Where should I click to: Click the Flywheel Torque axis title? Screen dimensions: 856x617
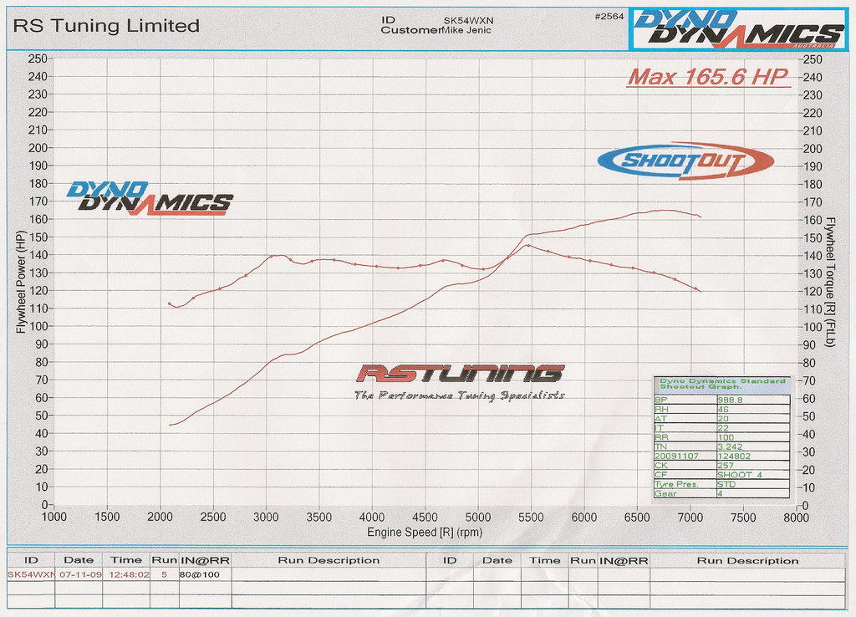tap(831, 282)
